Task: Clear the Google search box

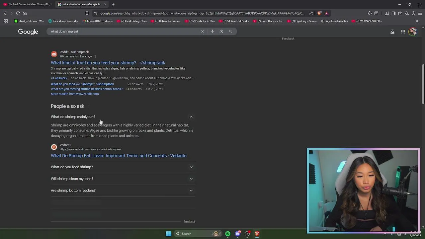Action: pos(203,31)
